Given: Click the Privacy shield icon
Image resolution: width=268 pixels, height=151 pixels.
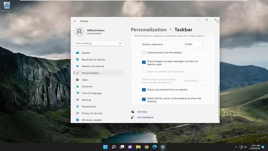Looking at the screenshot, I should click(77, 113).
